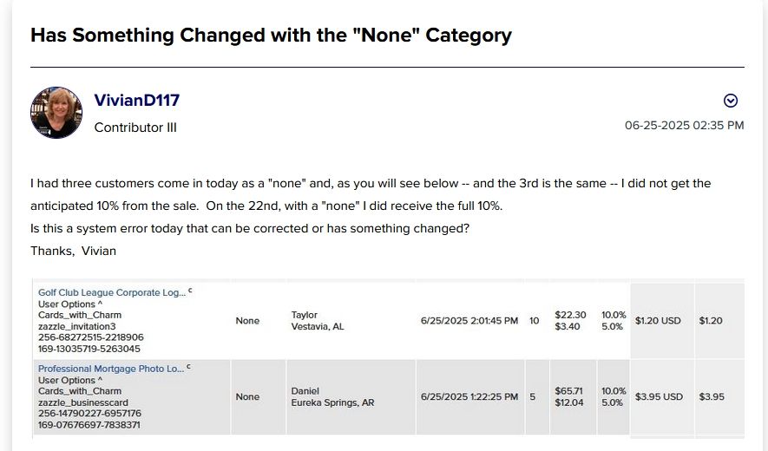Open the post options dropdown arrow

(x=731, y=101)
